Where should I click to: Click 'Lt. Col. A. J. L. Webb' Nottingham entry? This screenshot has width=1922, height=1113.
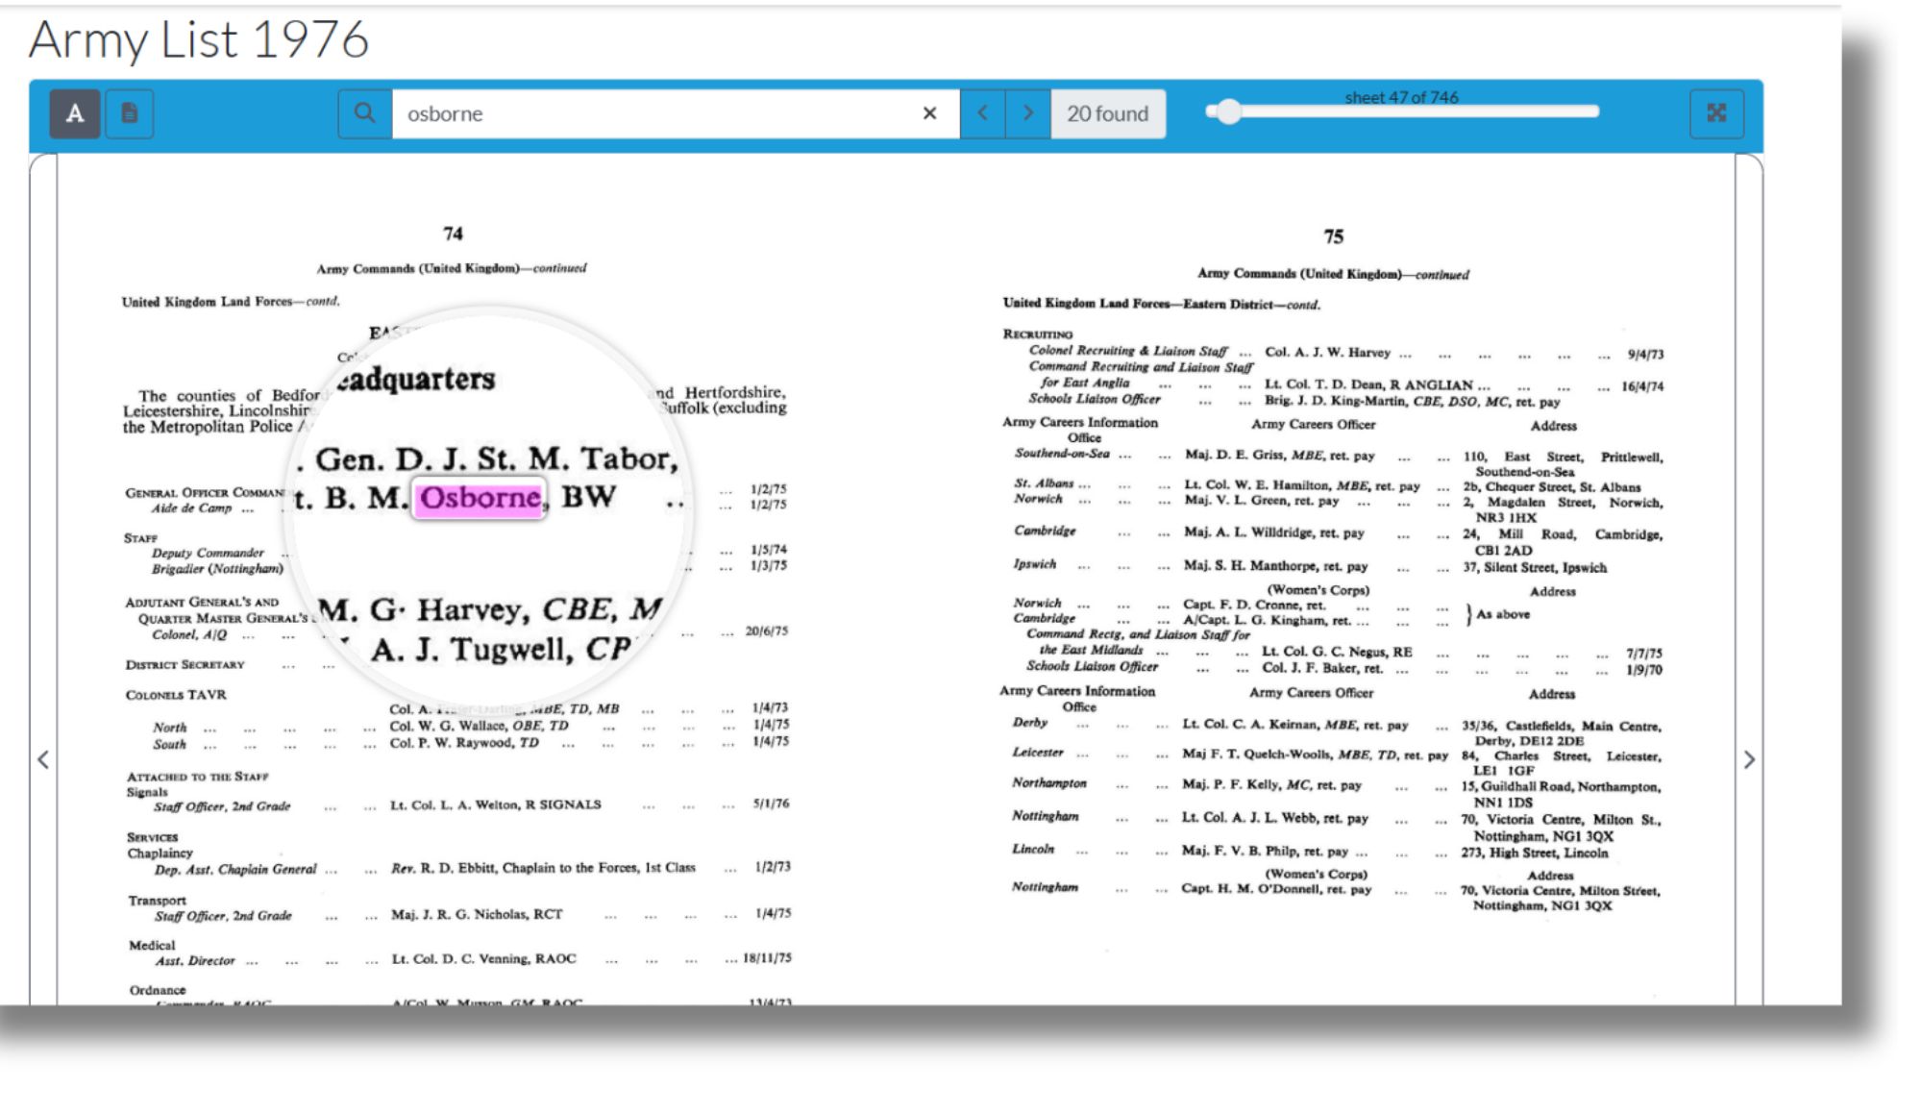pos(1275,818)
